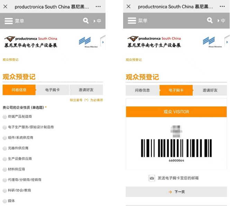Click the 观众 VISITOR orange banner
The image size is (230, 206).
pyautogui.click(x=176, y=112)
